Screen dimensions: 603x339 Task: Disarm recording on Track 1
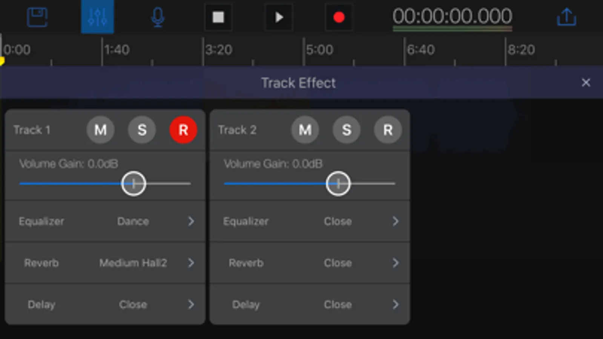[x=183, y=130]
